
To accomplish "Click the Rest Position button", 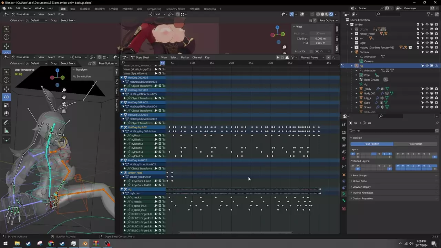I will click(x=415, y=144).
